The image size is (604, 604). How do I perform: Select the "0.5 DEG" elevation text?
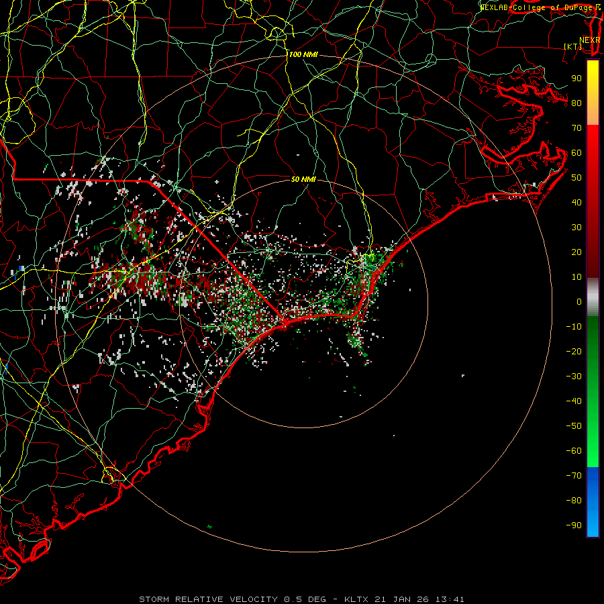pyautogui.click(x=305, y=599)
